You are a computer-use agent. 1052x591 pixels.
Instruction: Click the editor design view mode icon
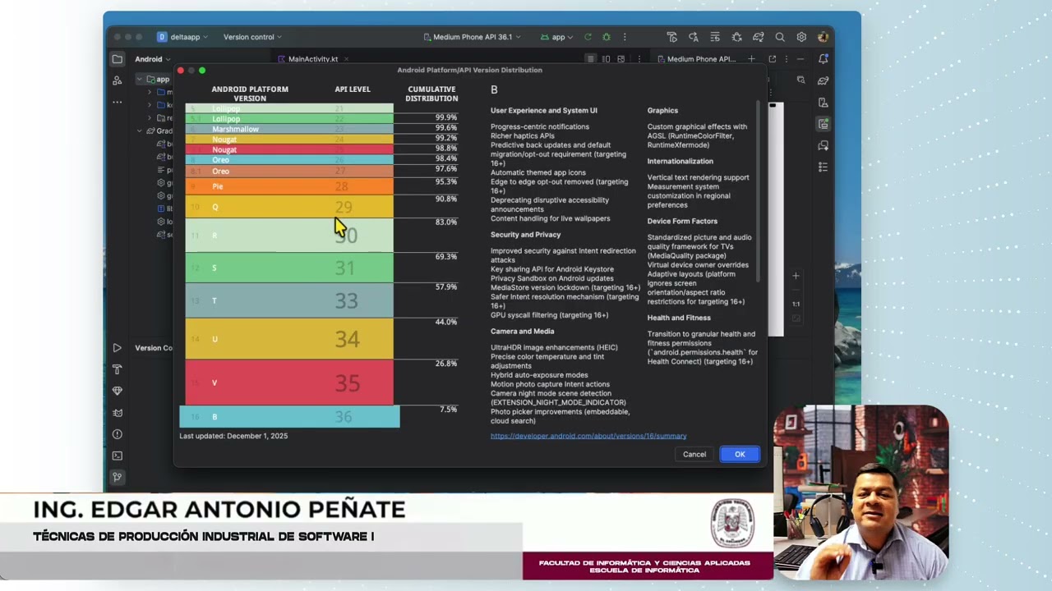[x=621, y=59]
